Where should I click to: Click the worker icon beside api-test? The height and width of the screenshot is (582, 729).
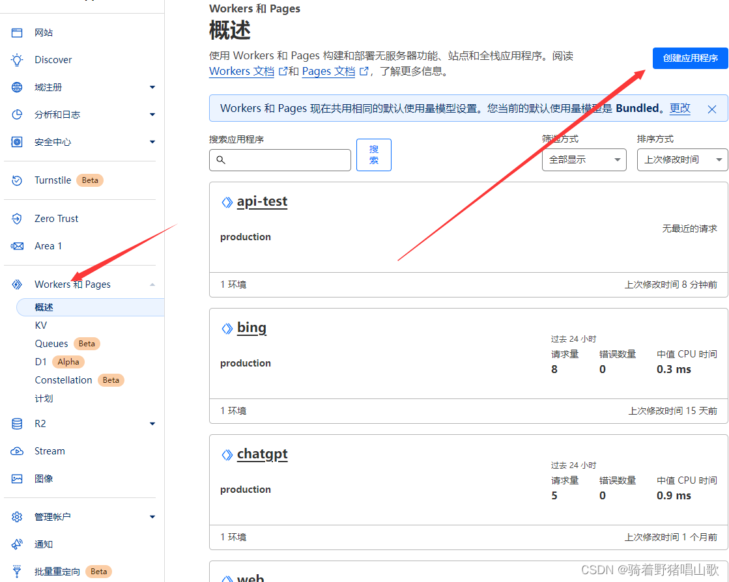(227, 202)
